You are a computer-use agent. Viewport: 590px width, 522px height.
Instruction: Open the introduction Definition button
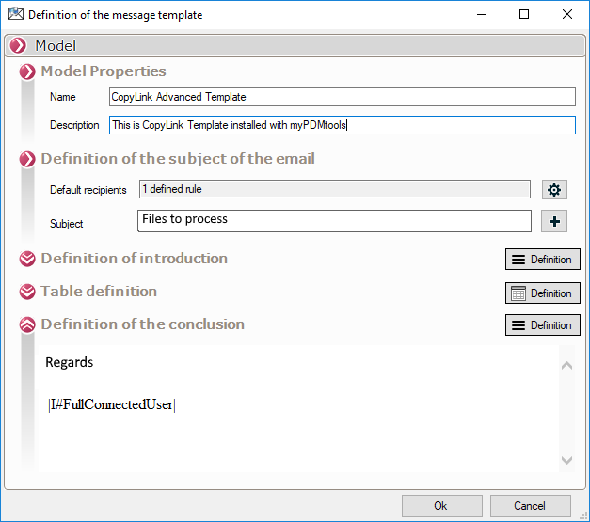(x=542, y=260)
